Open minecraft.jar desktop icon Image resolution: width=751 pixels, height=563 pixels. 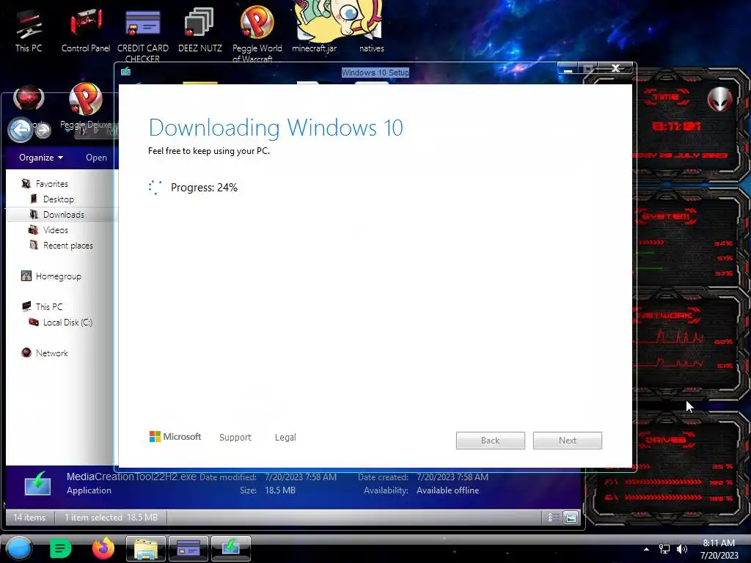tap(314, 27)
